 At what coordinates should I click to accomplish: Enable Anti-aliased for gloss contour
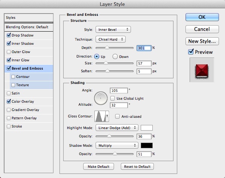(117, 116)
